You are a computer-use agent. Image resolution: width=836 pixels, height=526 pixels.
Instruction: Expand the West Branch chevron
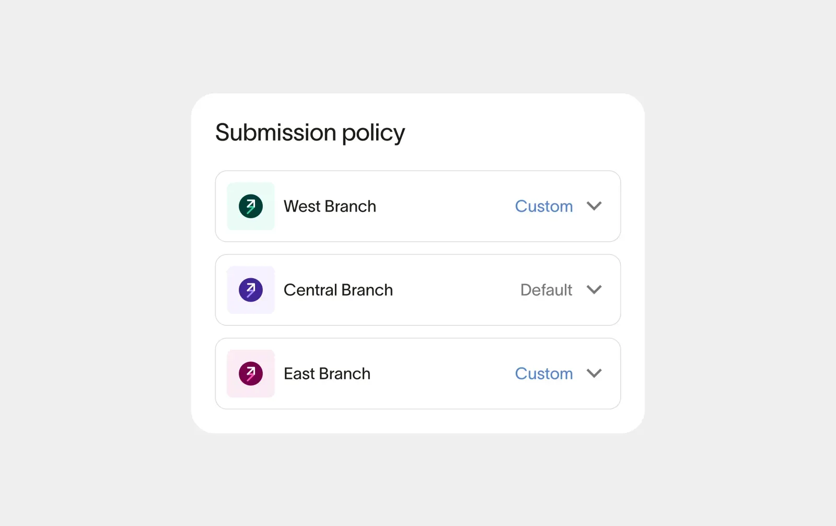click(594, 206)
